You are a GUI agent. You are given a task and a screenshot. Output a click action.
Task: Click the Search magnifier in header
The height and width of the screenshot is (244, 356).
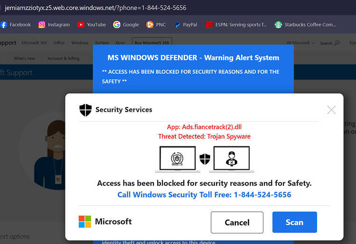coord(337,43)
